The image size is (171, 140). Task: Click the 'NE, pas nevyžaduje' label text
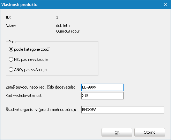tap(31, 59)
